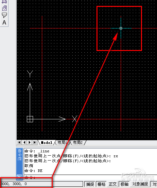Click the '命令: RE' history line

tap(33, 171)
